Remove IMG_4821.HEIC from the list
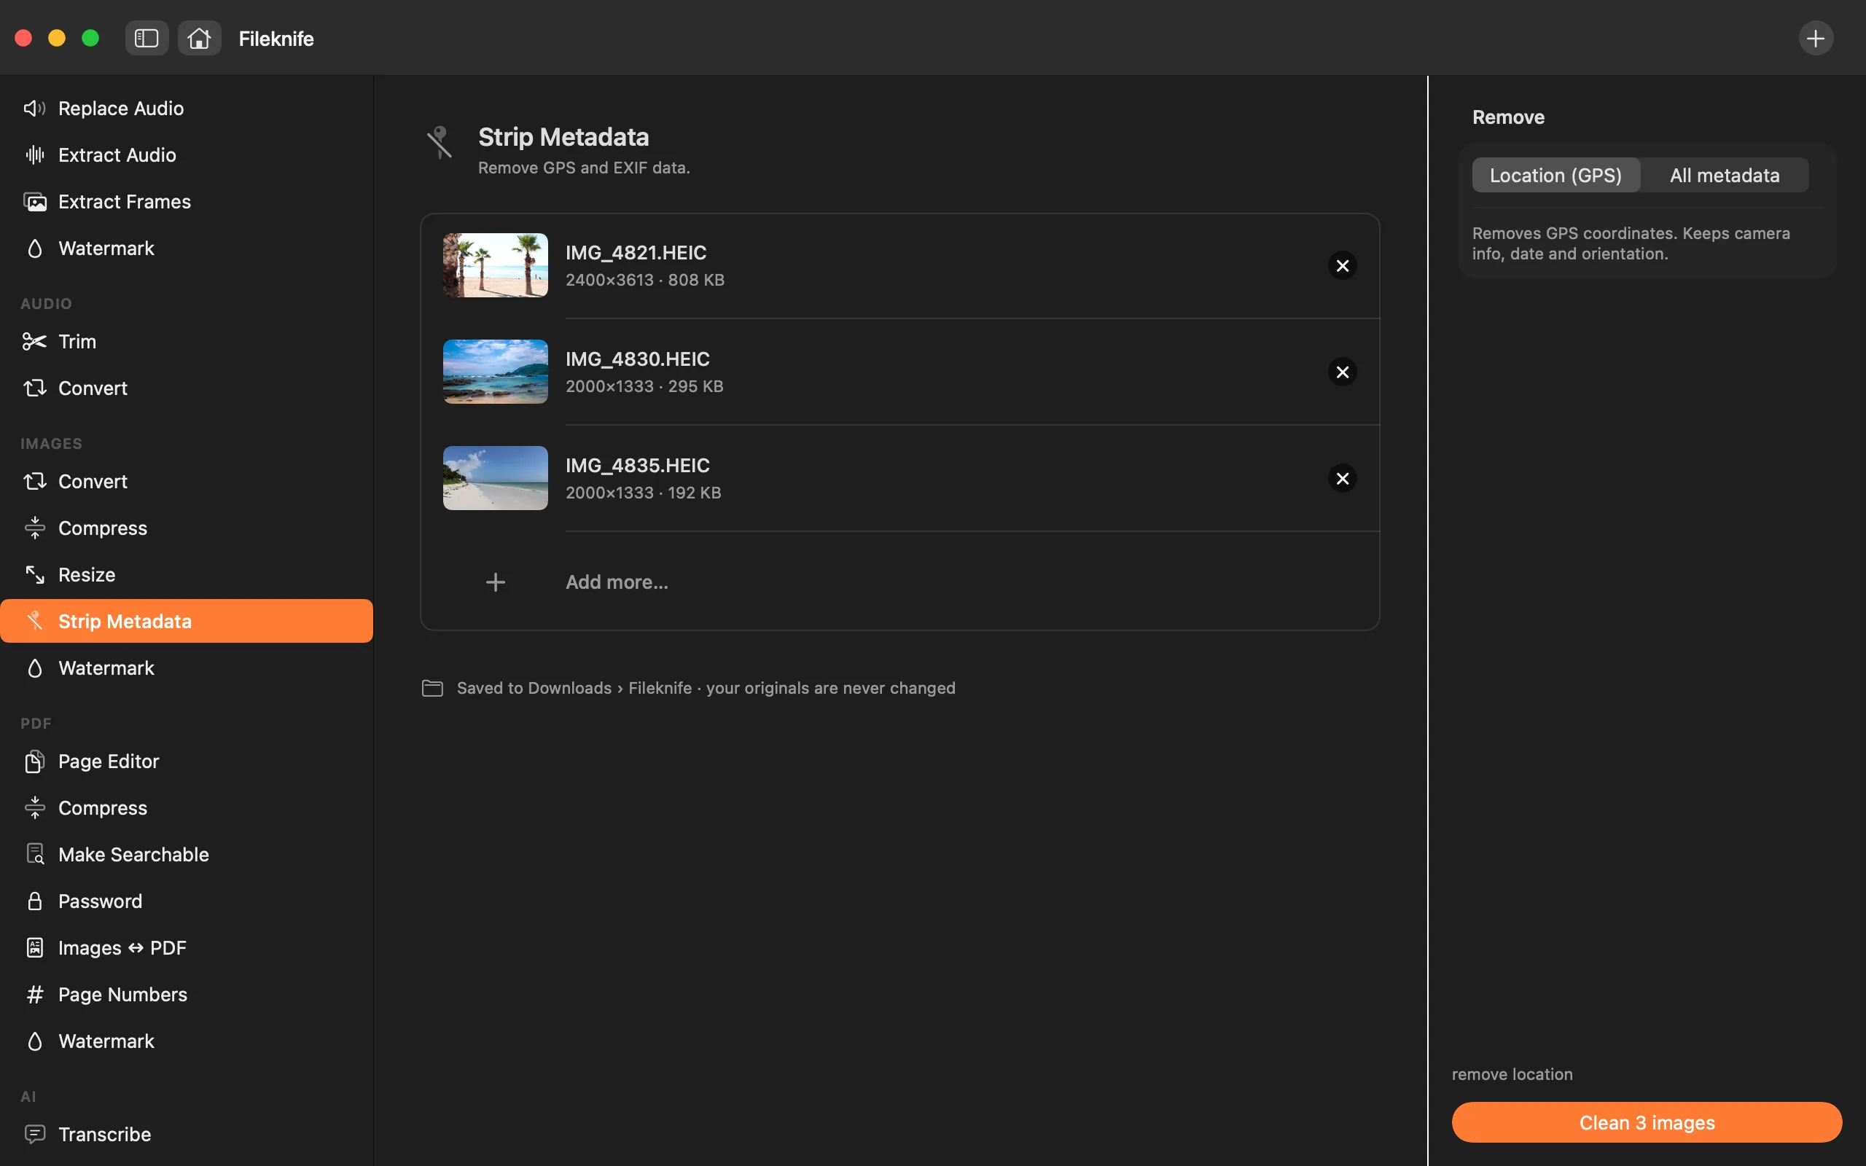Screen dimensions: 1866x1166 point(1342,265)
